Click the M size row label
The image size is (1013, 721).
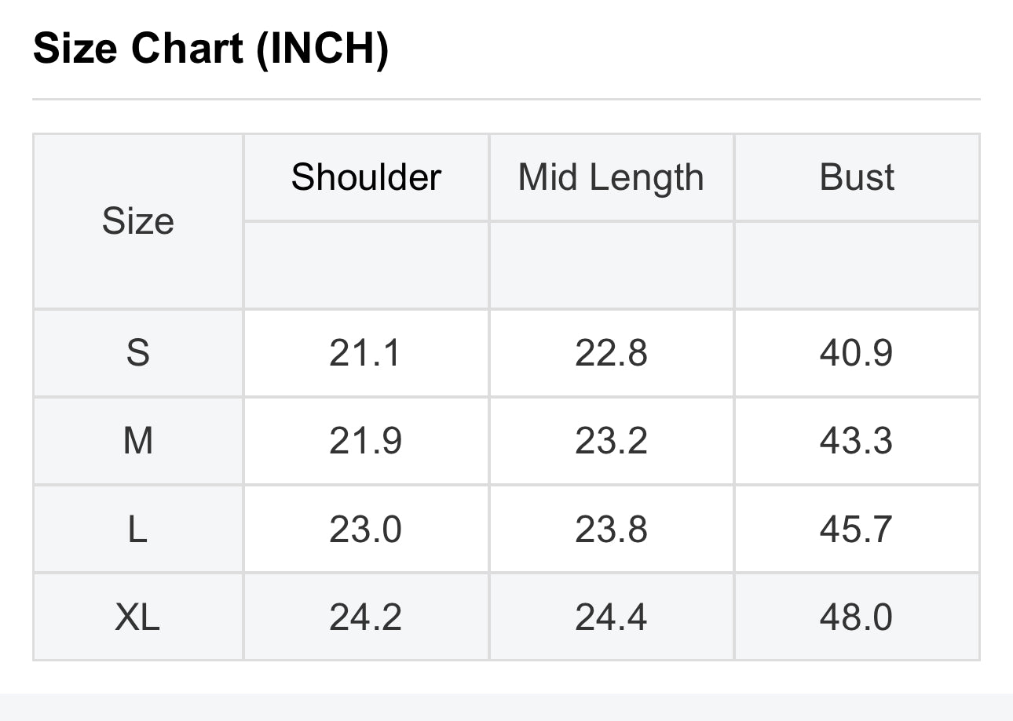click(x=137, y=441)
